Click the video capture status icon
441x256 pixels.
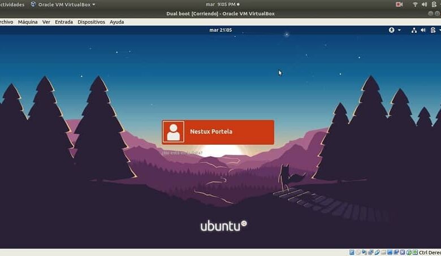[x=396, y=253]
